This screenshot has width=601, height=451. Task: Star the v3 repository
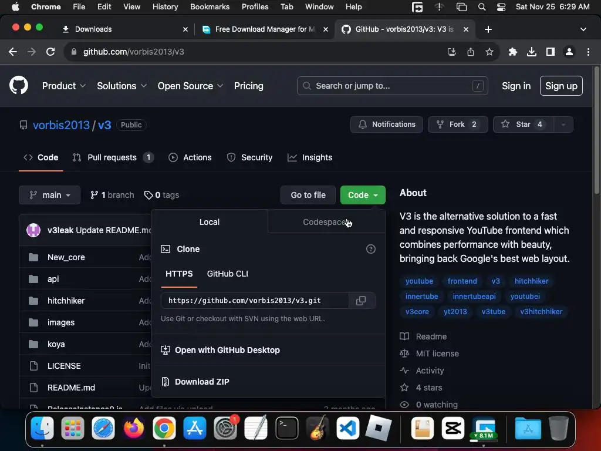click(x=523, y=124)
